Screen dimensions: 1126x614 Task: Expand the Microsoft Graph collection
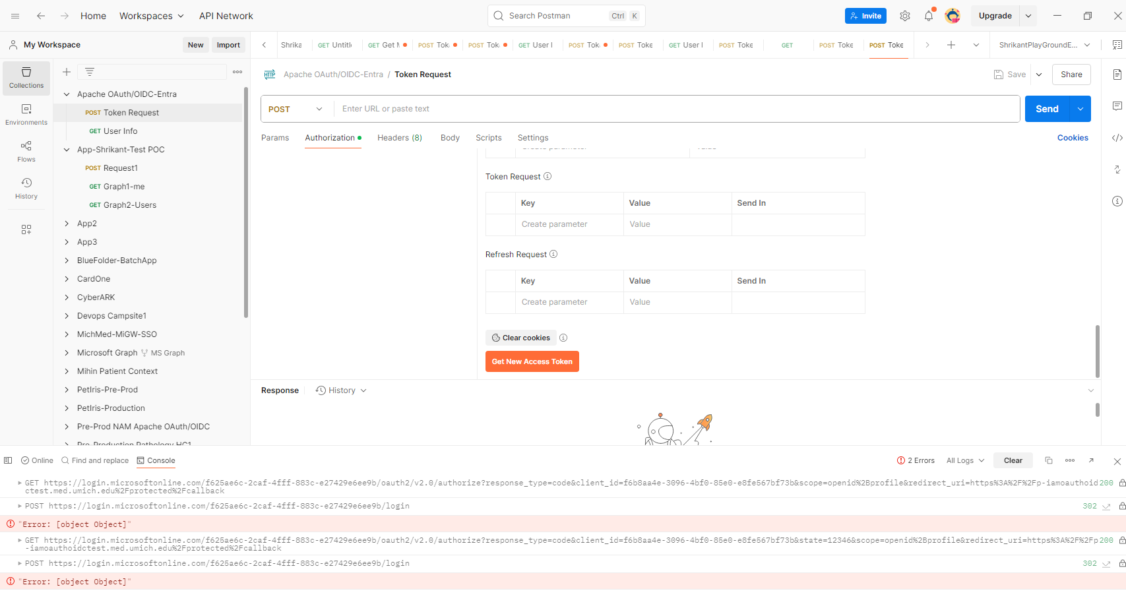(67, 353)
